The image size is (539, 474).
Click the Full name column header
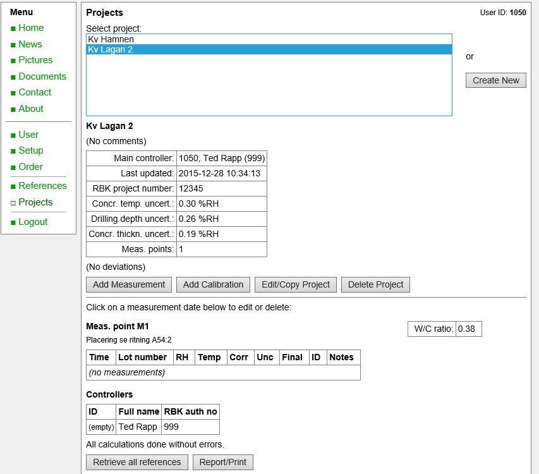click(x=138, y=411)
